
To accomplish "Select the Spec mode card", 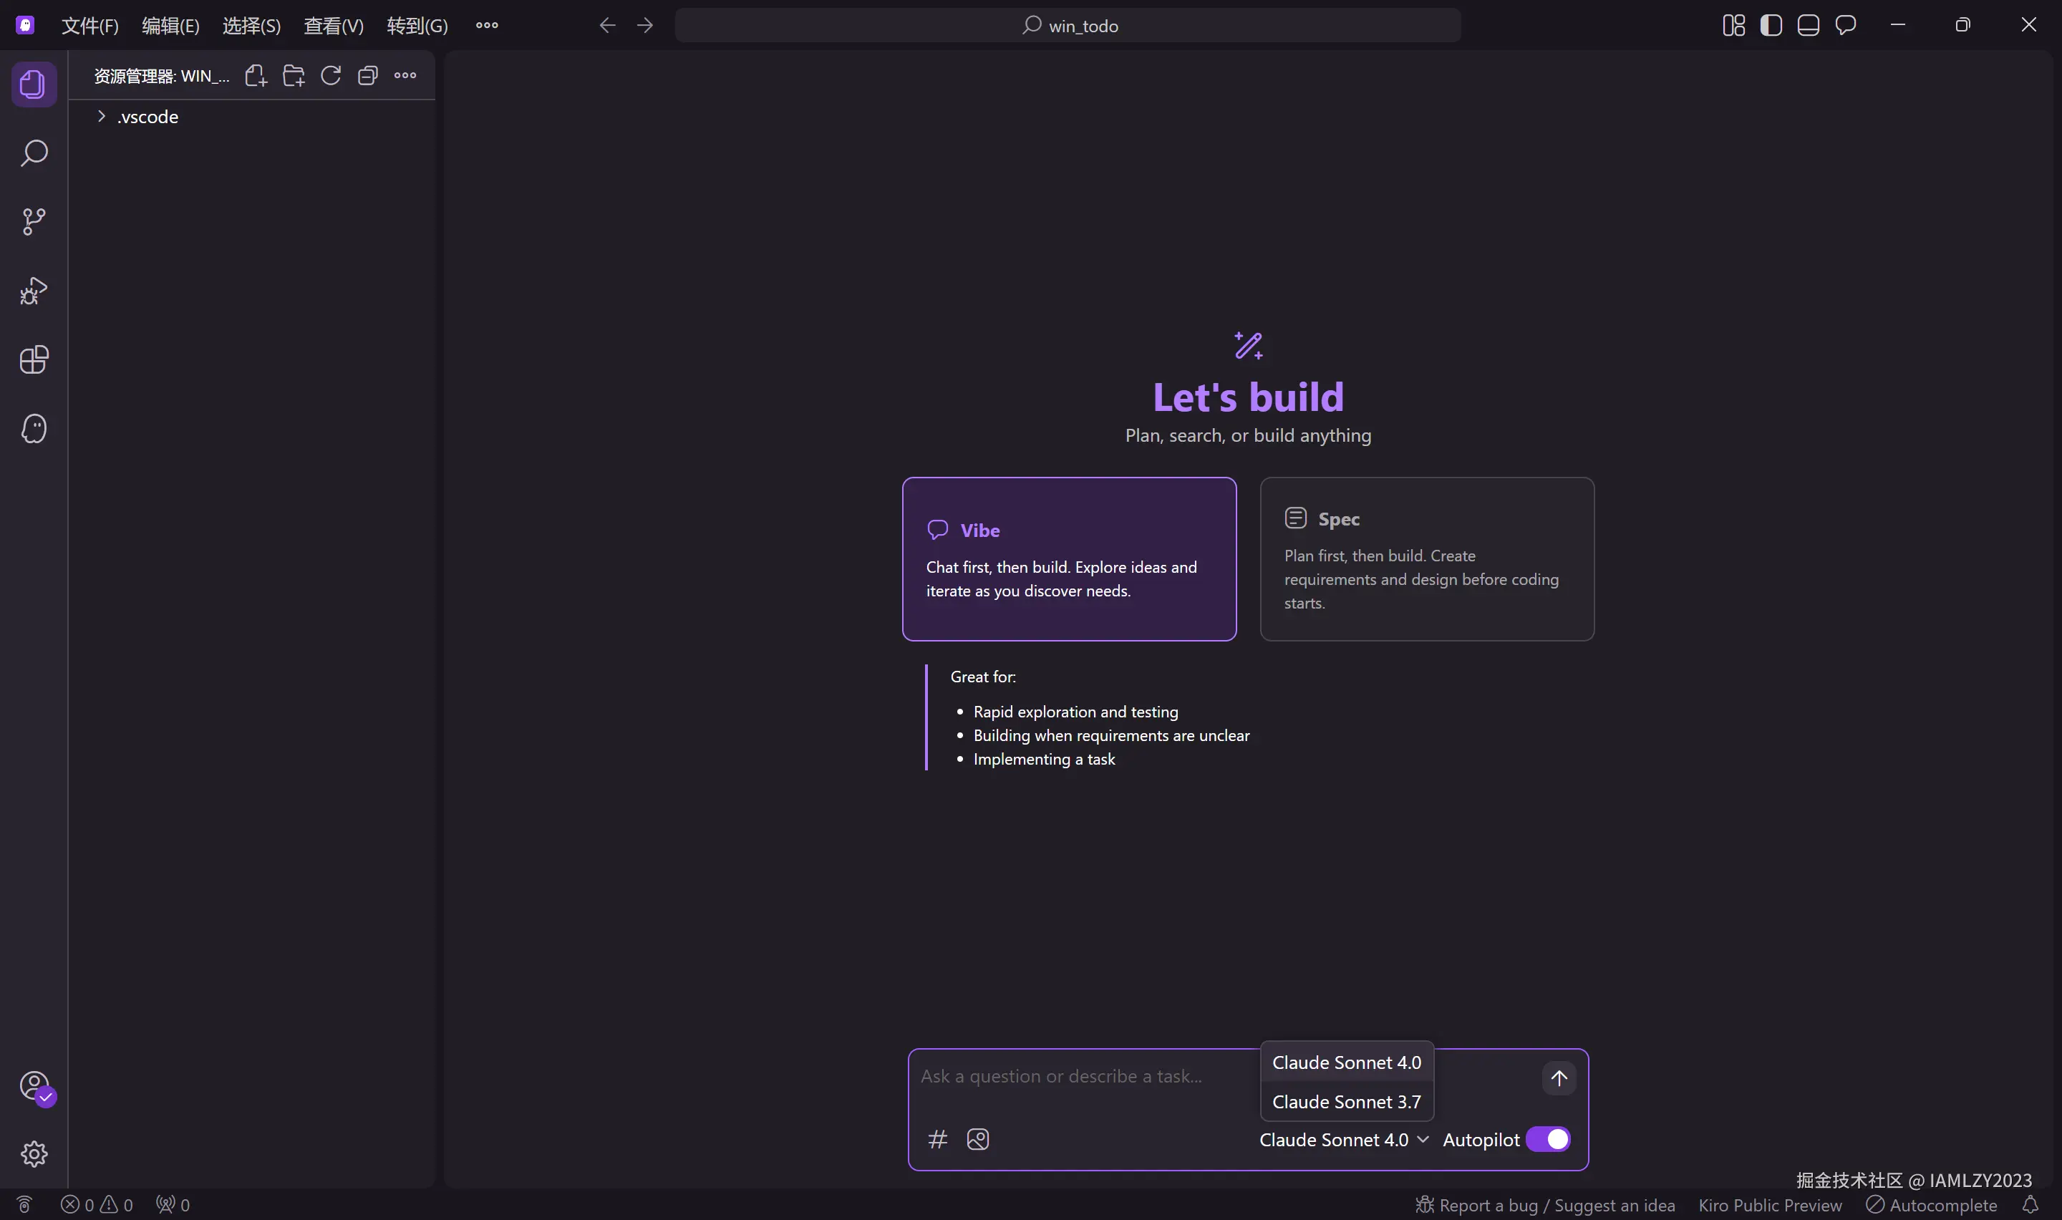I will (x=1426, y=559).
